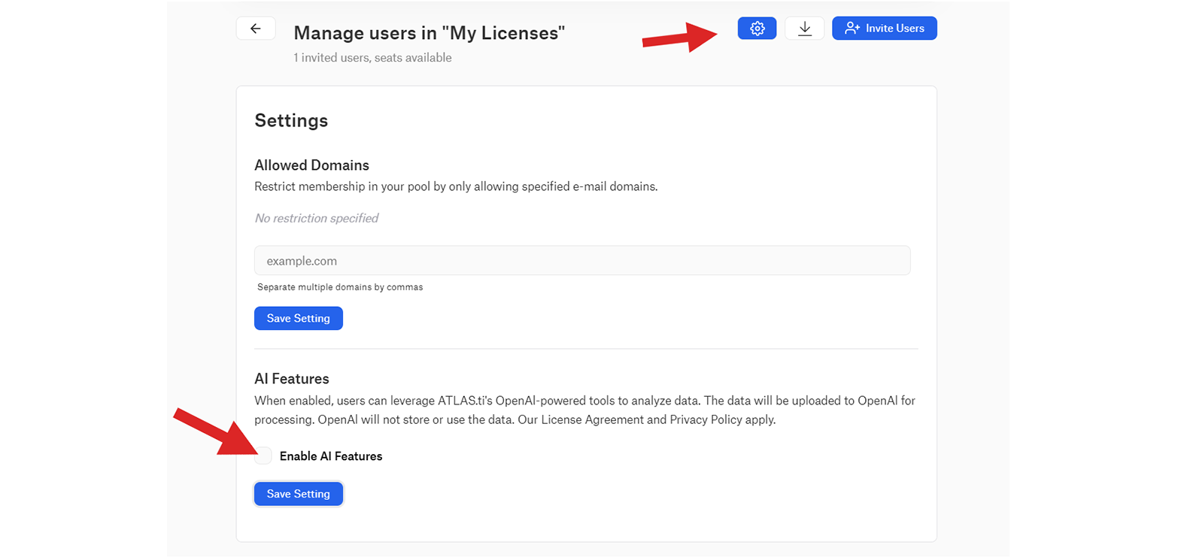
Task: Click the "Separate multiple domains by commas" hint
Action: point(339,287)
